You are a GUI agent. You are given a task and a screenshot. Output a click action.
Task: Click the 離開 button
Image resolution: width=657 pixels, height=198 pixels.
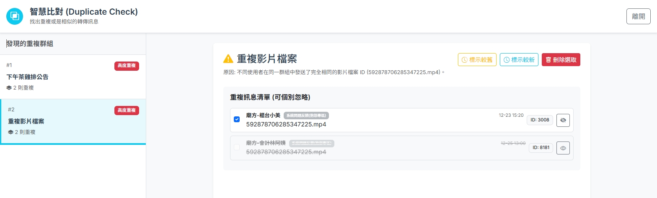pos(638,16)
